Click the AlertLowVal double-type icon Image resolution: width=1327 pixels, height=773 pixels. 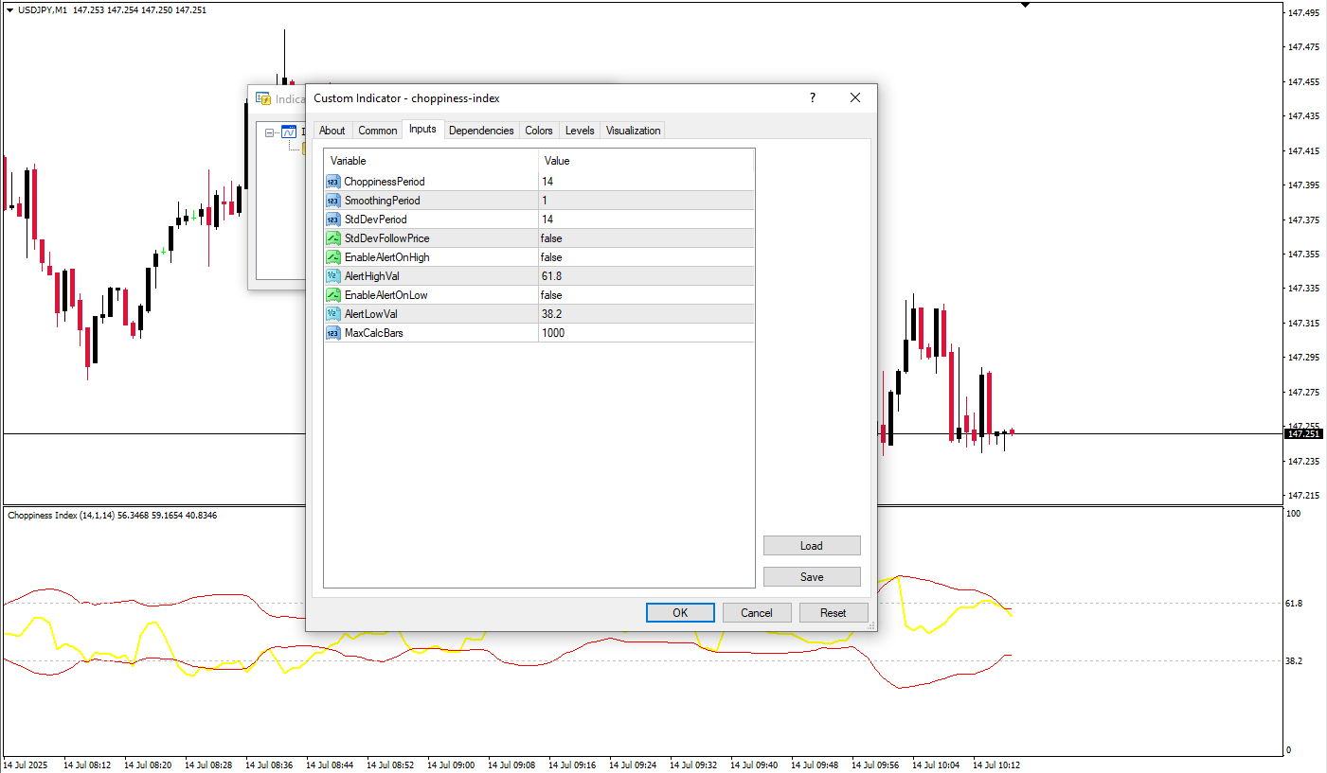pos(332,314)
